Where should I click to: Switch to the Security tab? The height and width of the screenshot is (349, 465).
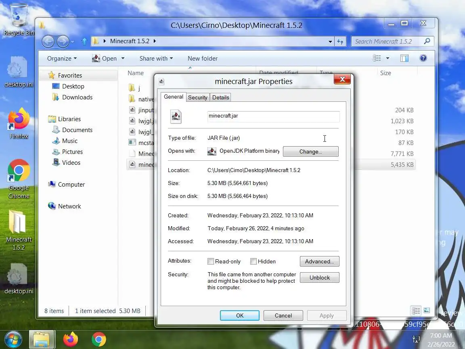pyautogui.click(x=197, y=97)
